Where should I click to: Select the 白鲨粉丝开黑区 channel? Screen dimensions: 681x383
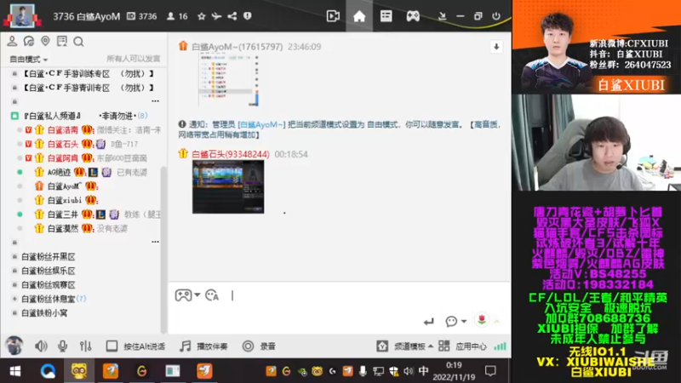click(x=49, y=257)
